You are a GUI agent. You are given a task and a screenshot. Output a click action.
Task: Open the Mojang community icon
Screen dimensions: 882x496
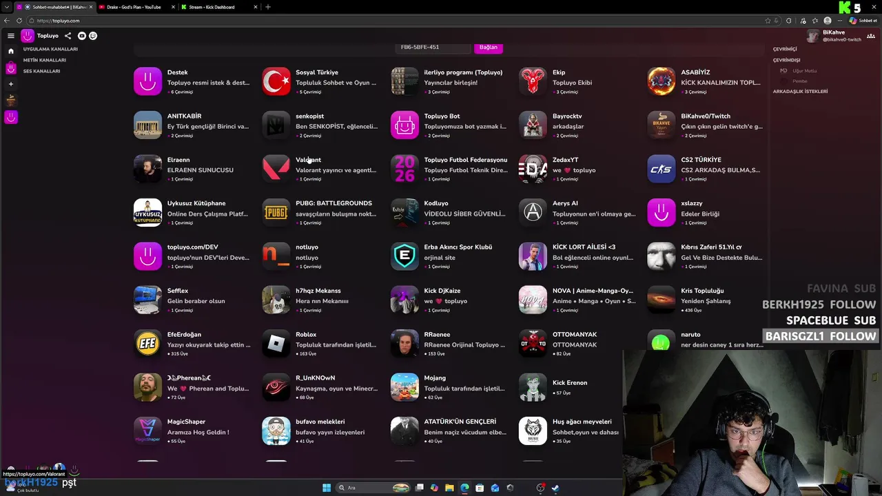tap(404, 387)
